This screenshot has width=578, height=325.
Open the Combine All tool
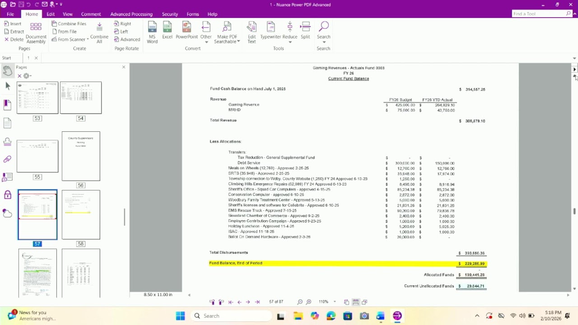pos(99,32)
